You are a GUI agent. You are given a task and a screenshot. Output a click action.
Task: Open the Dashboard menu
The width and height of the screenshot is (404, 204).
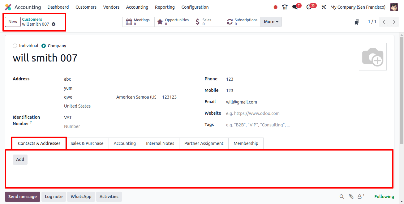click(58, 7)
